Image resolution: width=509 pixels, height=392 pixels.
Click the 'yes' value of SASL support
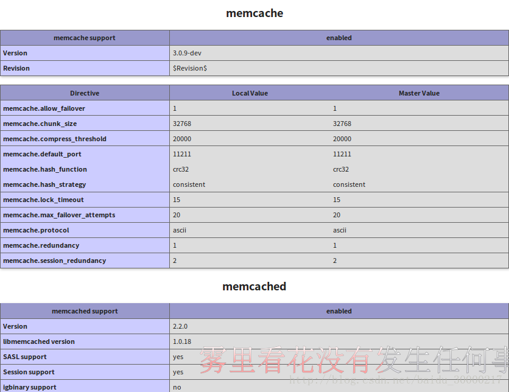tap(178, 357)
